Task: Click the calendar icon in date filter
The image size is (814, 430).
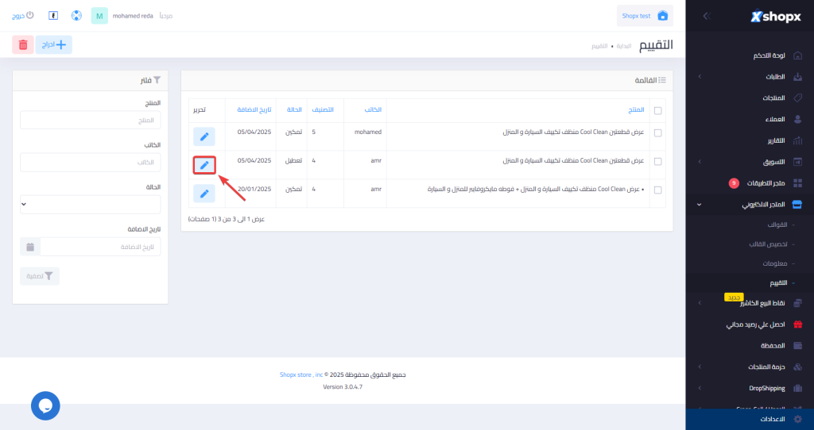Action: [x=30, y=247]
